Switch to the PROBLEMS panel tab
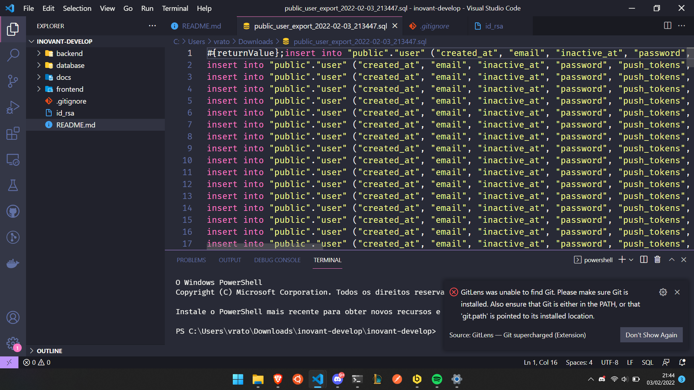This screenshot has width=694, height=390. click(x=191, y=260)
